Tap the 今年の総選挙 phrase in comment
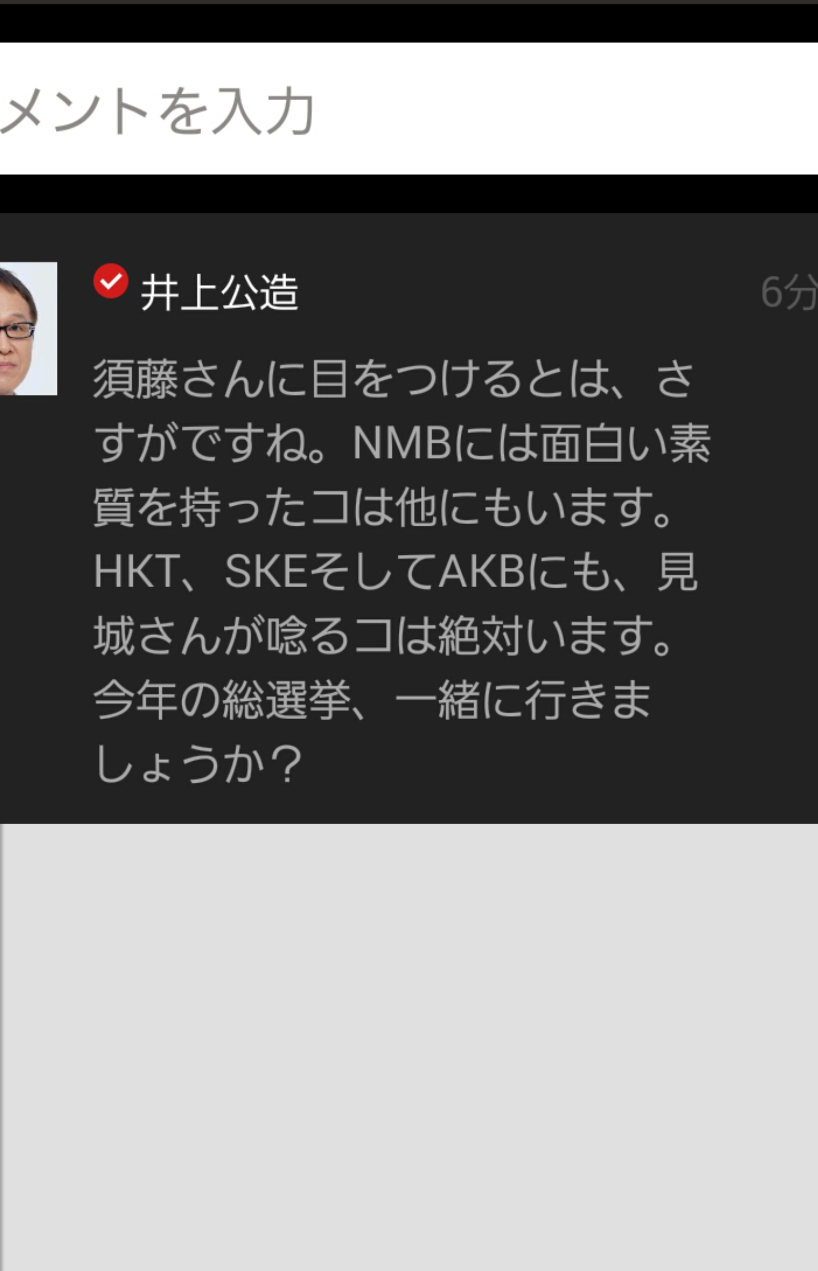This screenshot has height=1271, width=818. 222,700
